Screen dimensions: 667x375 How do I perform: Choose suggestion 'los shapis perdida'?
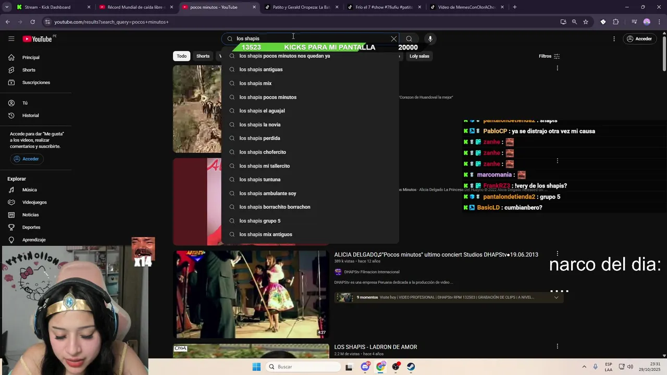click(310, 138)
